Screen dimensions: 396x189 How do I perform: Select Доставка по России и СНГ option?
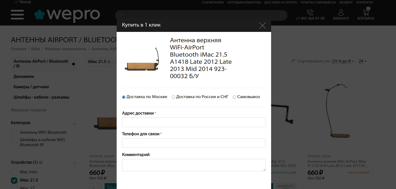173,97
